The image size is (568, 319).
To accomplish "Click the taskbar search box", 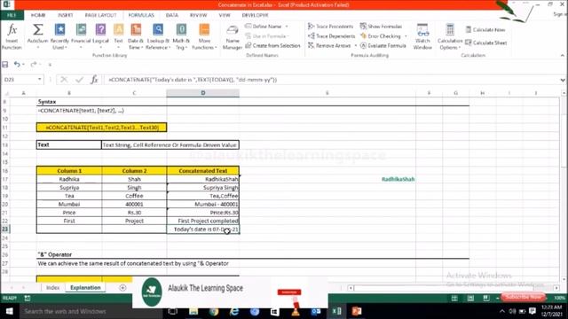I will point(91,311).
